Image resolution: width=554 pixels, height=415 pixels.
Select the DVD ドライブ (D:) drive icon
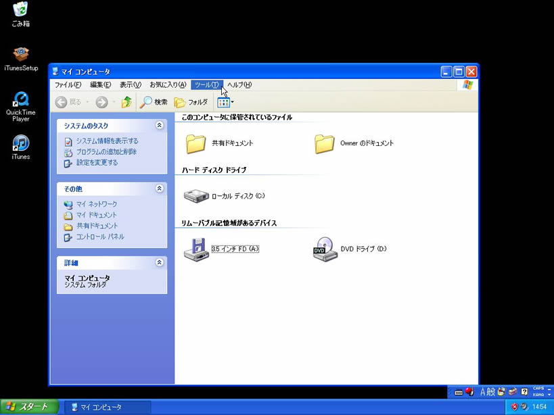(x=325, y=249)
